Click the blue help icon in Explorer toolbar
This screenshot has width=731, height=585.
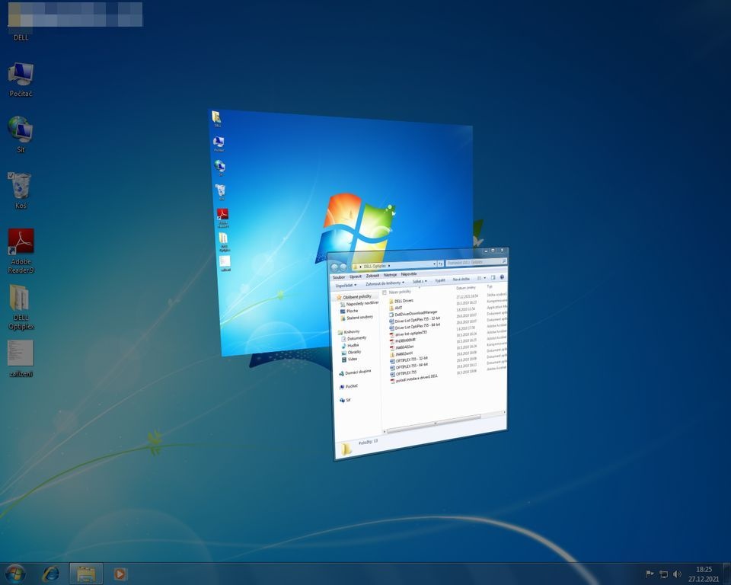pyautogui.click(x=503, y=277)
